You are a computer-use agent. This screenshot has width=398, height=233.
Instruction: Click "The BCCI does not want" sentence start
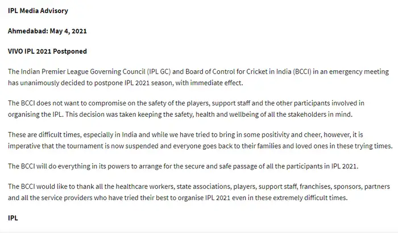pyautogui.click(x=47, y=103)
